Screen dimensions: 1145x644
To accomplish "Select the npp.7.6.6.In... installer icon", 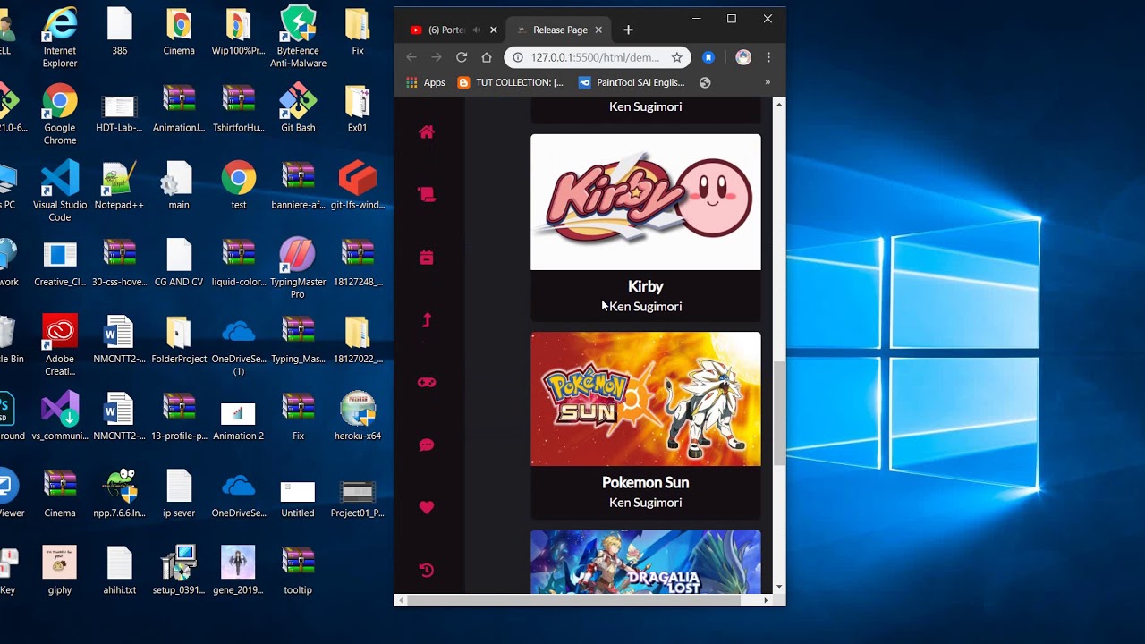I will 119,493.
